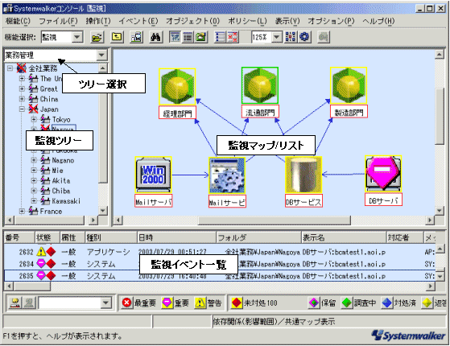Open the オブジェクト(O) menu

192,21
